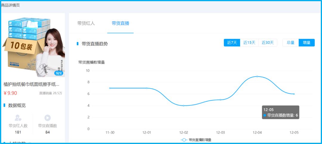
Task: Click the 12-02 lowest data point
Action: pos(184,106)
